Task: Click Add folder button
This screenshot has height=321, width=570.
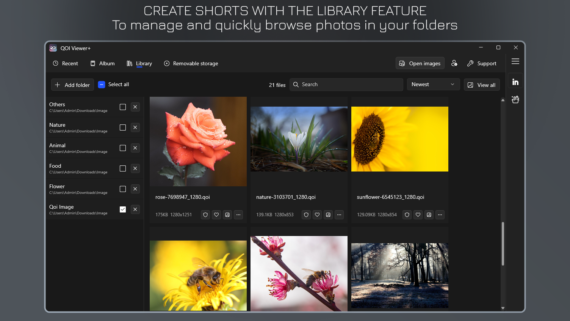Action: (x=72, y=85)
